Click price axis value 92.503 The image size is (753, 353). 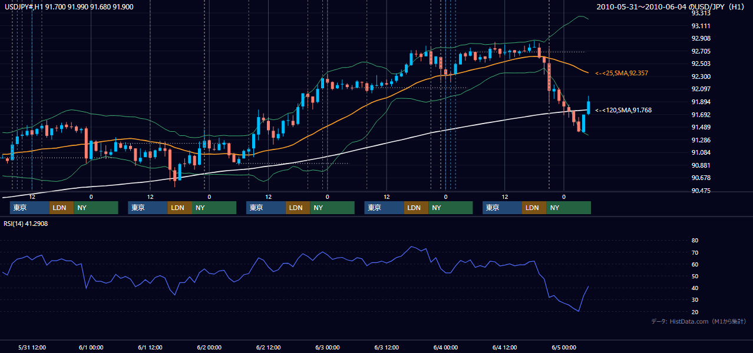[701, 64]
